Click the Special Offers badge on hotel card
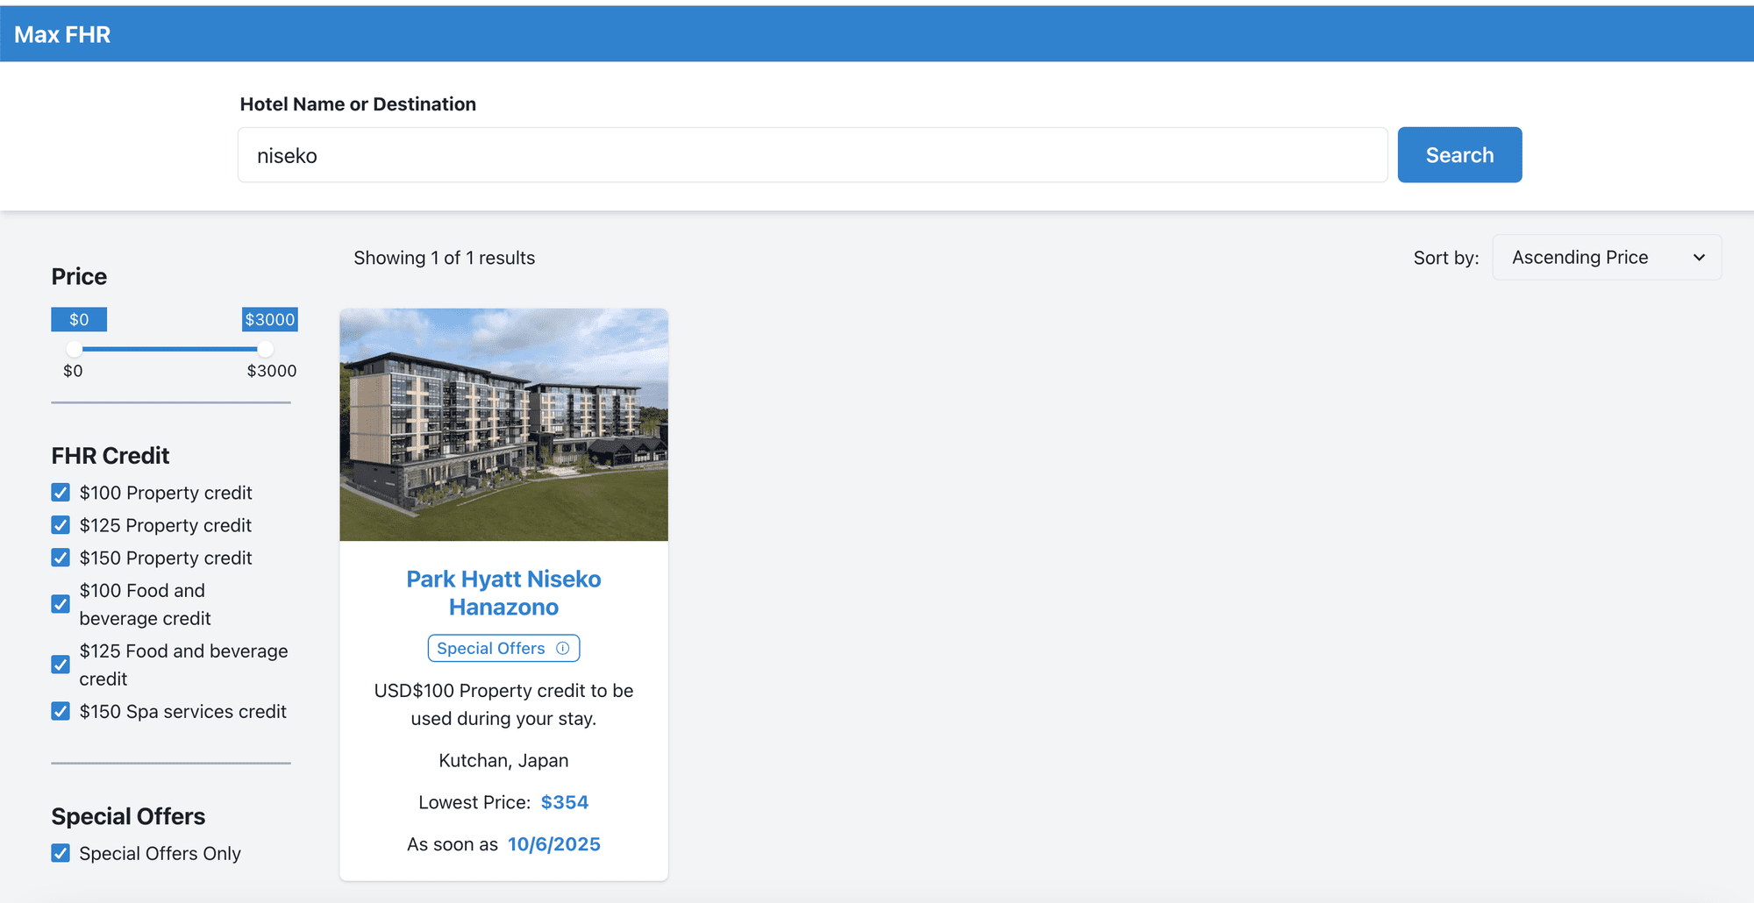 tap(503, 648)
